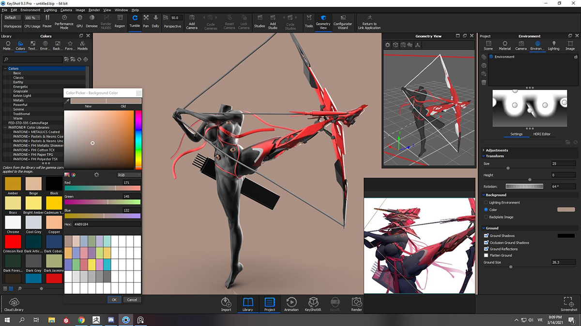Click the Render icon in bottom toolbar
Viewport: 581px width, 326px height.
point(356,303)
